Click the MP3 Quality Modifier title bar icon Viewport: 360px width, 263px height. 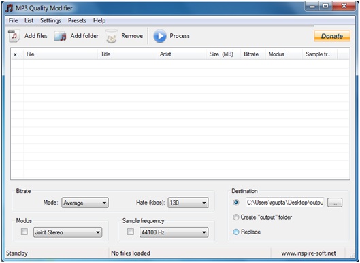[x=10, y=8]
